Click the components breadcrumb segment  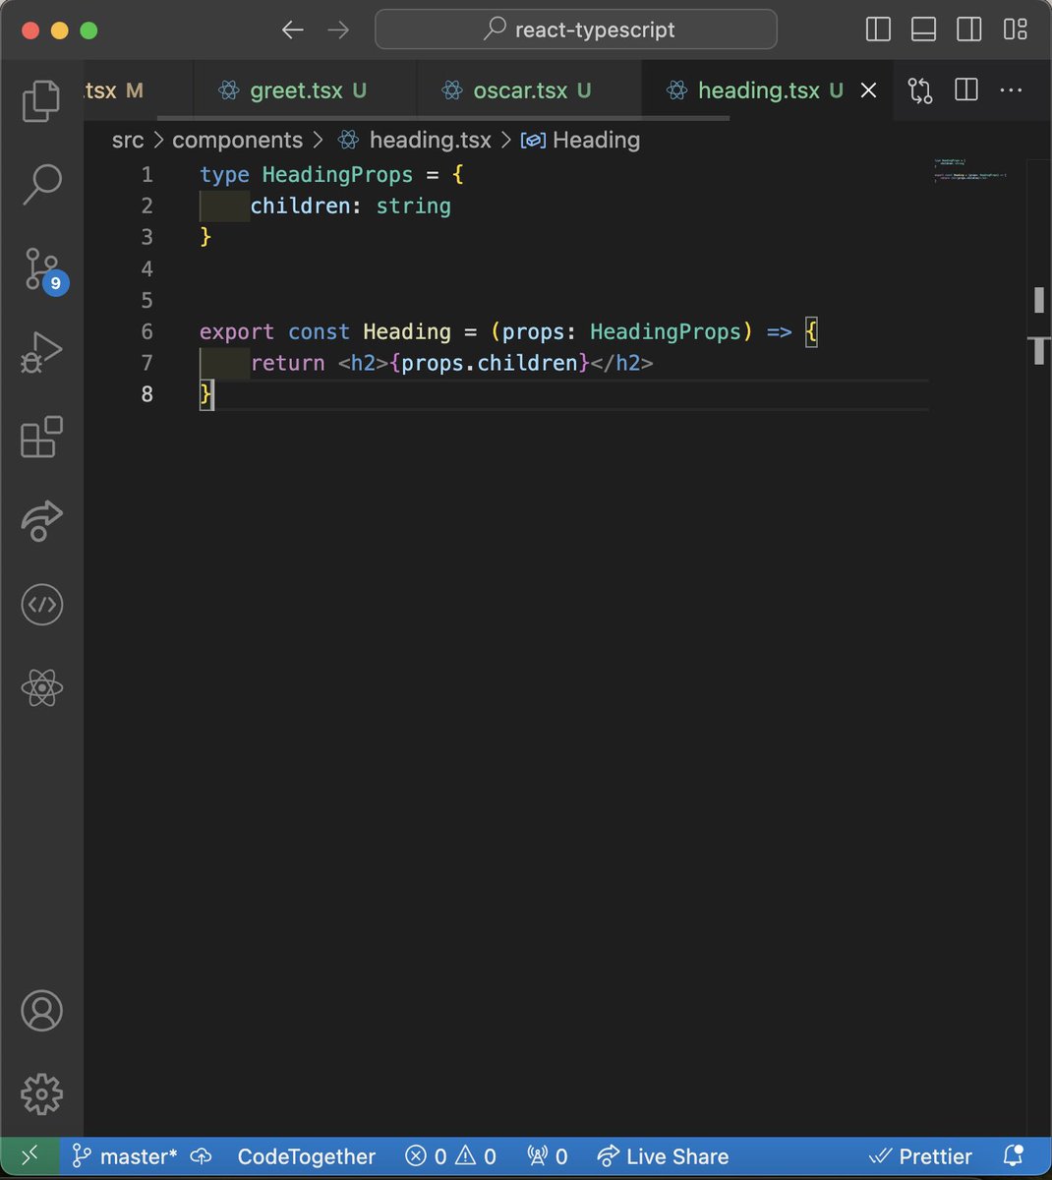tap(237, 141)
